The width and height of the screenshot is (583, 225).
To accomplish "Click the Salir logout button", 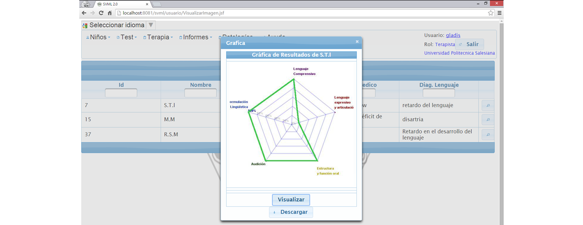I will click(x=470, y=44).
